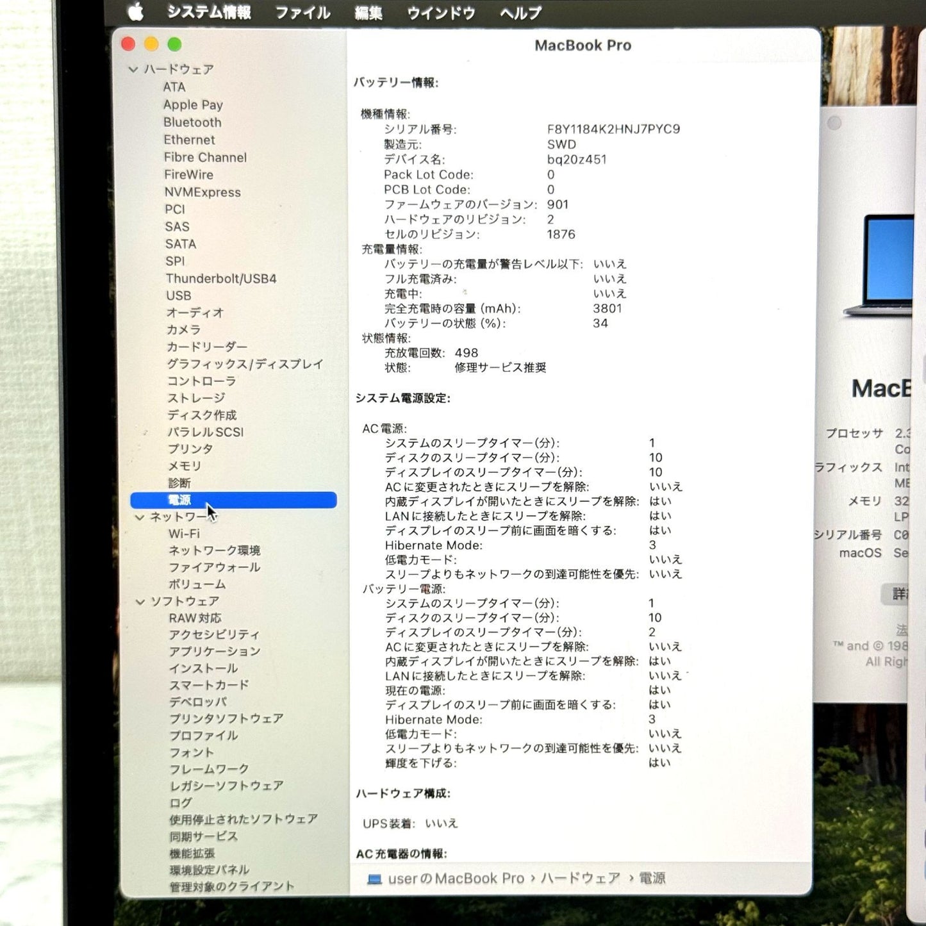Click user の MacBook Pro in path bar

(x=456, y=879)
